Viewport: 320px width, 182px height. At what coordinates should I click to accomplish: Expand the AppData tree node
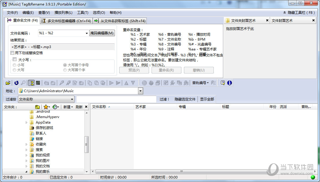(x=26, y=123)
